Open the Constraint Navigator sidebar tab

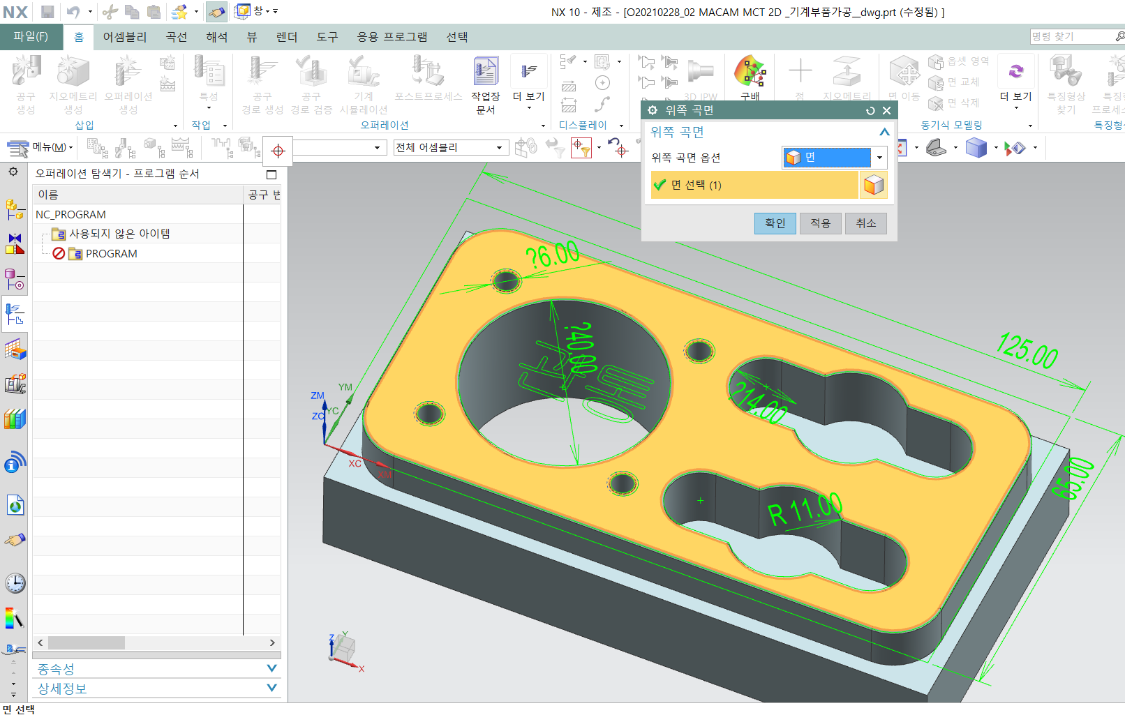point(15,243)
